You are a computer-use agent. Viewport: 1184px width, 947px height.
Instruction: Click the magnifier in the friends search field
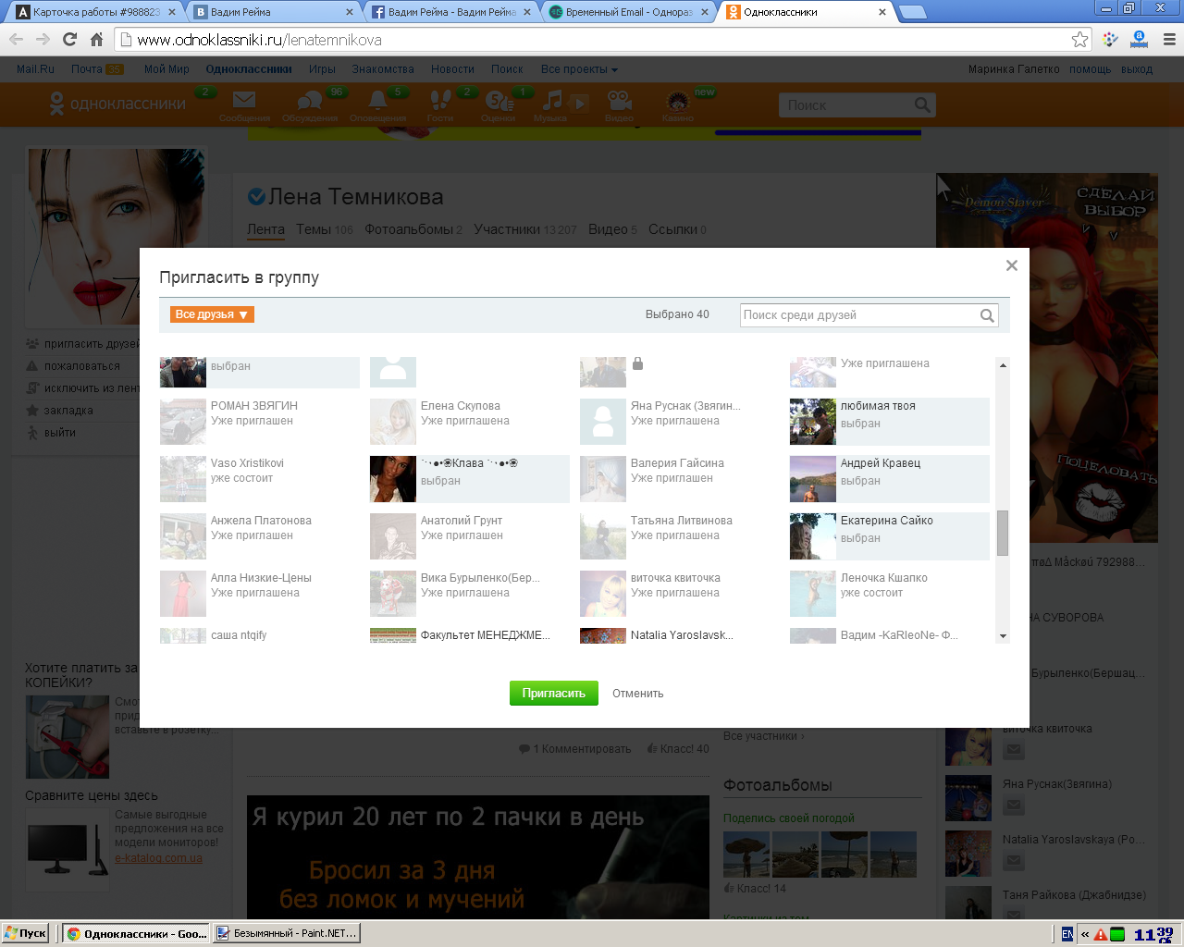click(x=987, y=315)
